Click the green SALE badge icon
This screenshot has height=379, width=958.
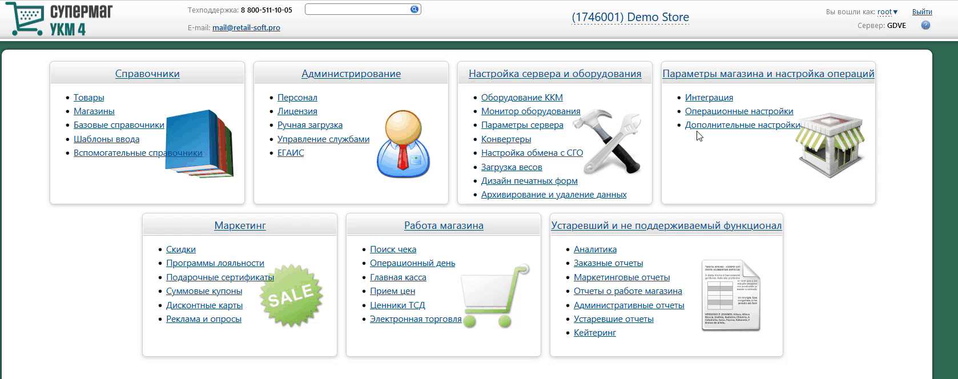pyautogui.click(x=291, y=296)
